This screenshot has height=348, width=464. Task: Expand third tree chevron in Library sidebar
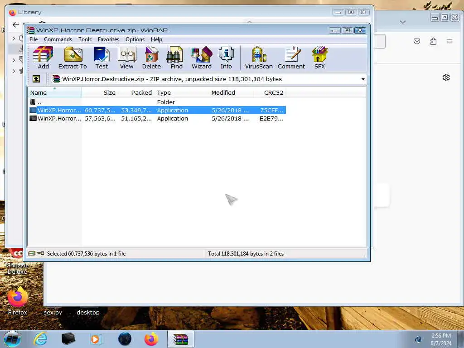pos(14,71)
